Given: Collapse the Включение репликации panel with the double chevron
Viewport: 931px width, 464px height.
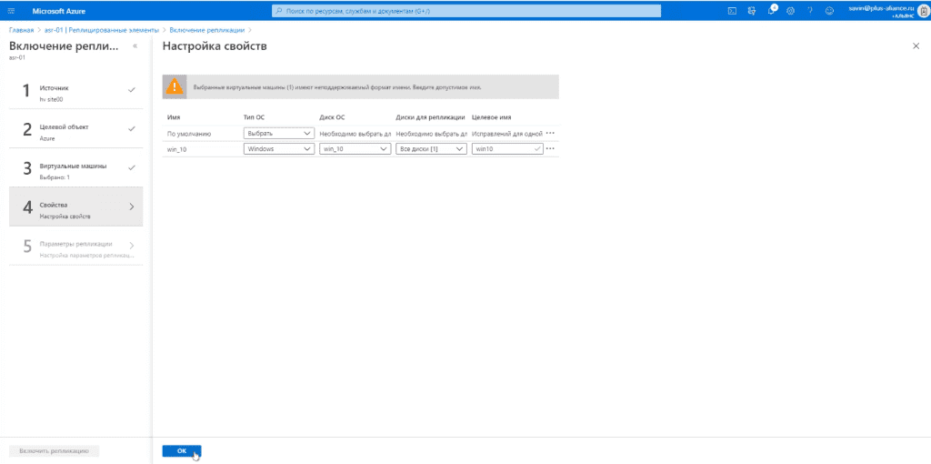Looking at the screenshot, I should (135, 45).
